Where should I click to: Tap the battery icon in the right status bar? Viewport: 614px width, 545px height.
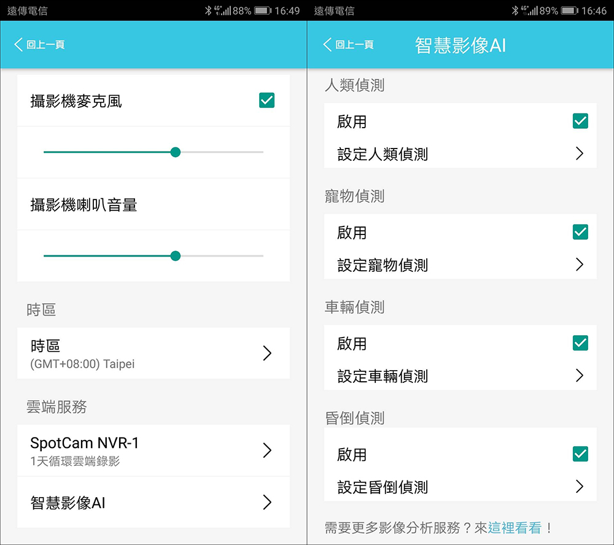(570, 10)
